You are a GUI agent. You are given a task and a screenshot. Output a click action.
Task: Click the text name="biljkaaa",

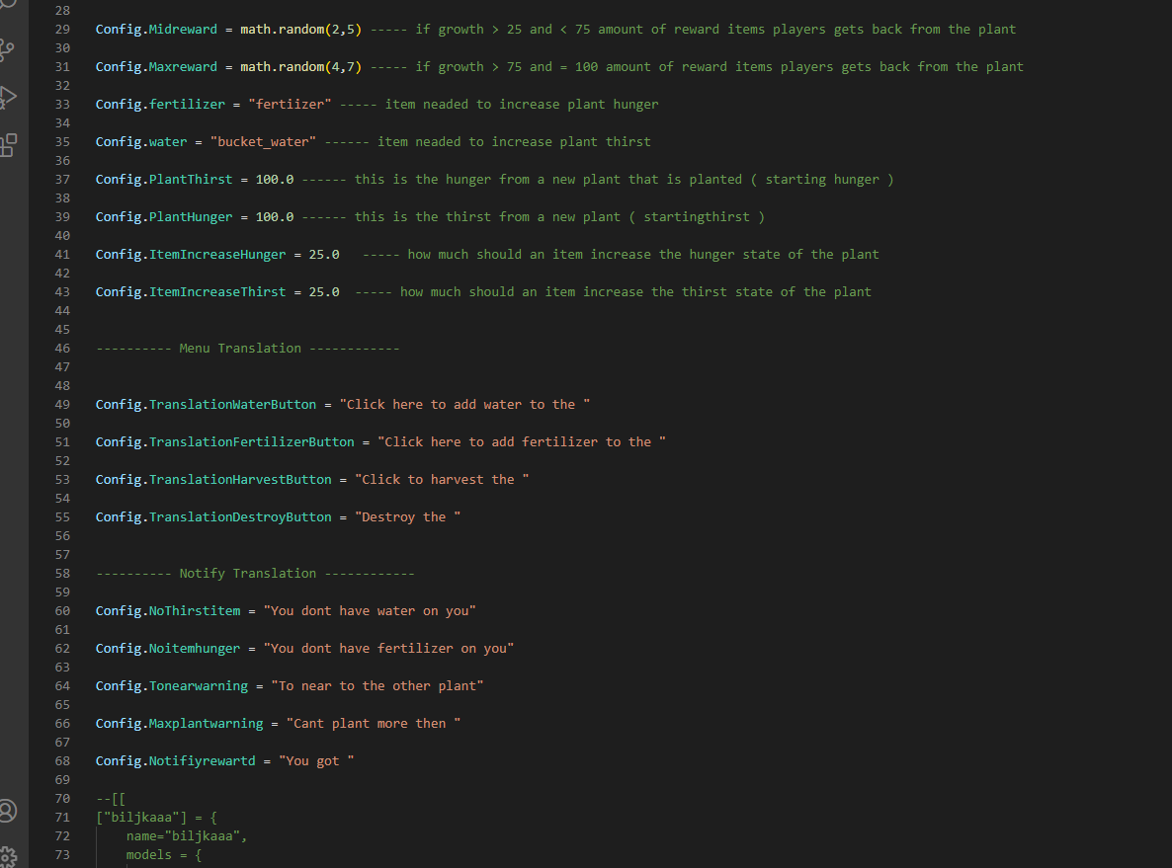point(187,835)
